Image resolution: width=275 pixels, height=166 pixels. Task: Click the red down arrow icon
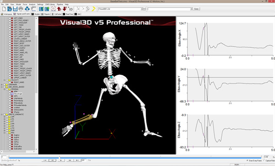pyautogui.click(x=65, y=9)
